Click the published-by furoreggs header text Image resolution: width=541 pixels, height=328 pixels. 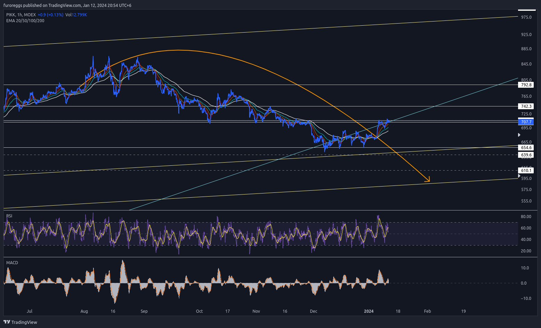click(x=67, y=6)
